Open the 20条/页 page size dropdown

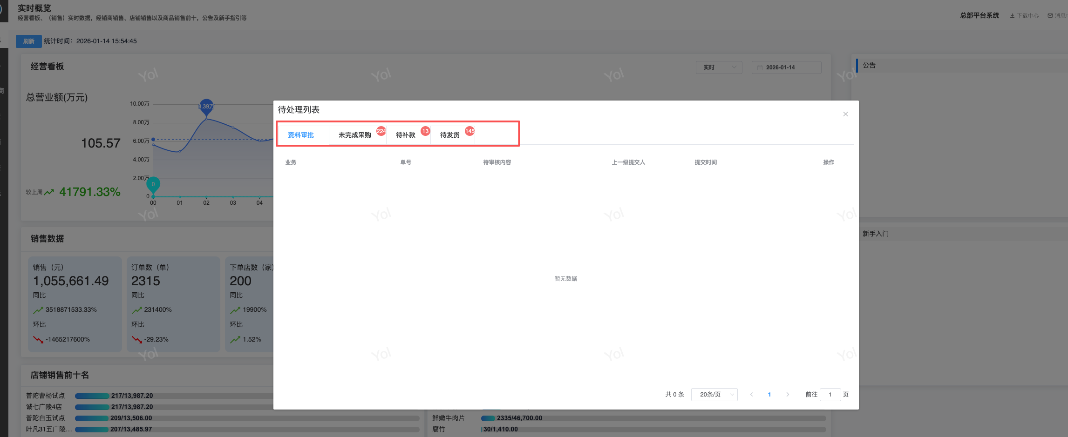[x=714, y=394]
